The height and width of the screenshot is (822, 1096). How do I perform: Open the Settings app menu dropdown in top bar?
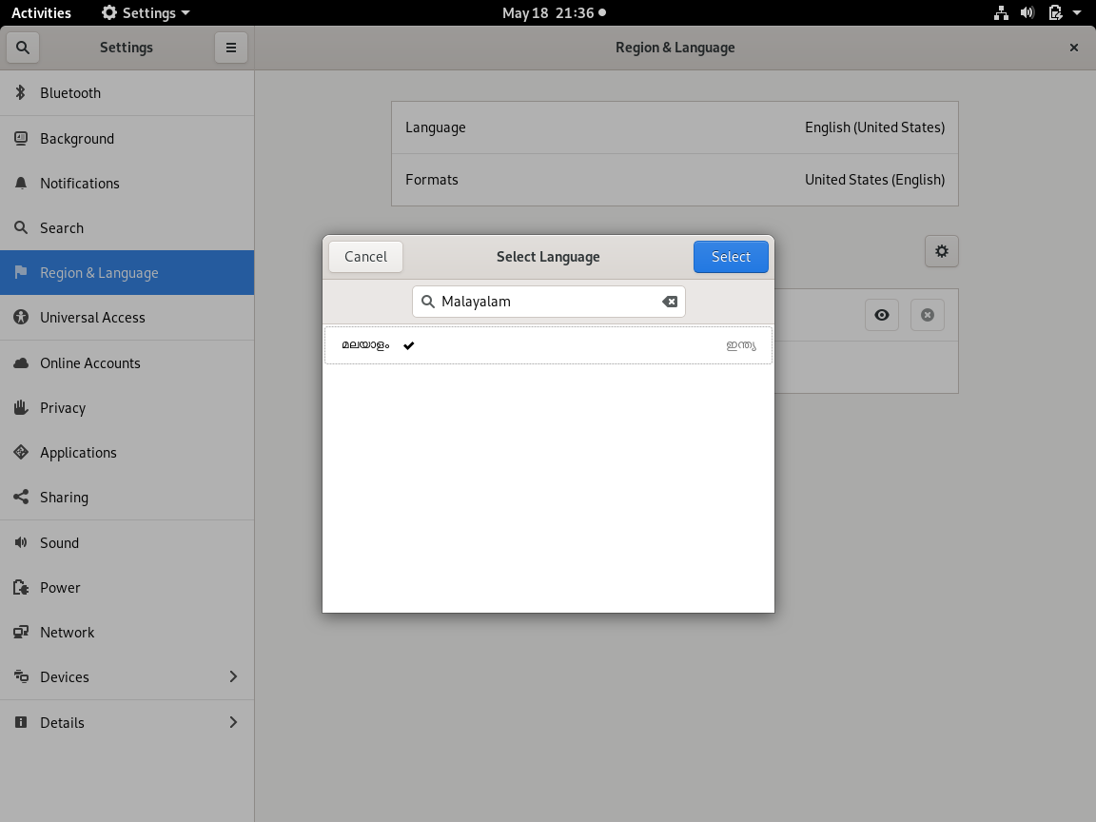[146, 12]
